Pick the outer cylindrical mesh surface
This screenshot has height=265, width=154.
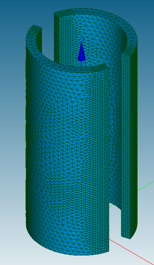pos(67,152)
